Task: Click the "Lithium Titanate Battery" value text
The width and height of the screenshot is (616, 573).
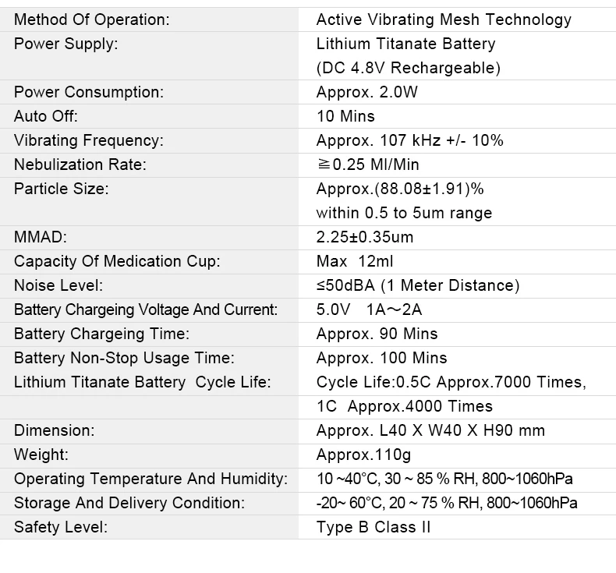Action: point(405,44)
